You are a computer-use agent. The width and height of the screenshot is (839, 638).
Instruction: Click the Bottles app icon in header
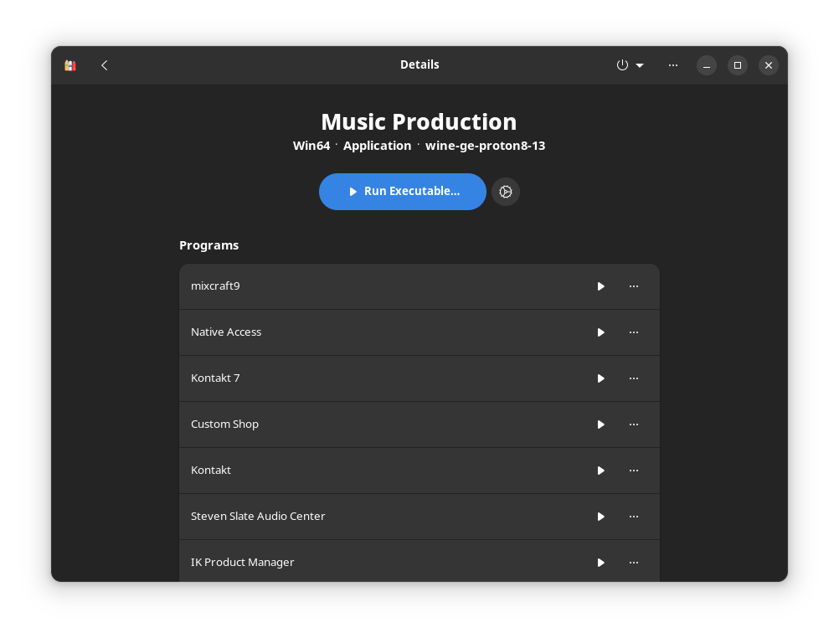[70, 65]
